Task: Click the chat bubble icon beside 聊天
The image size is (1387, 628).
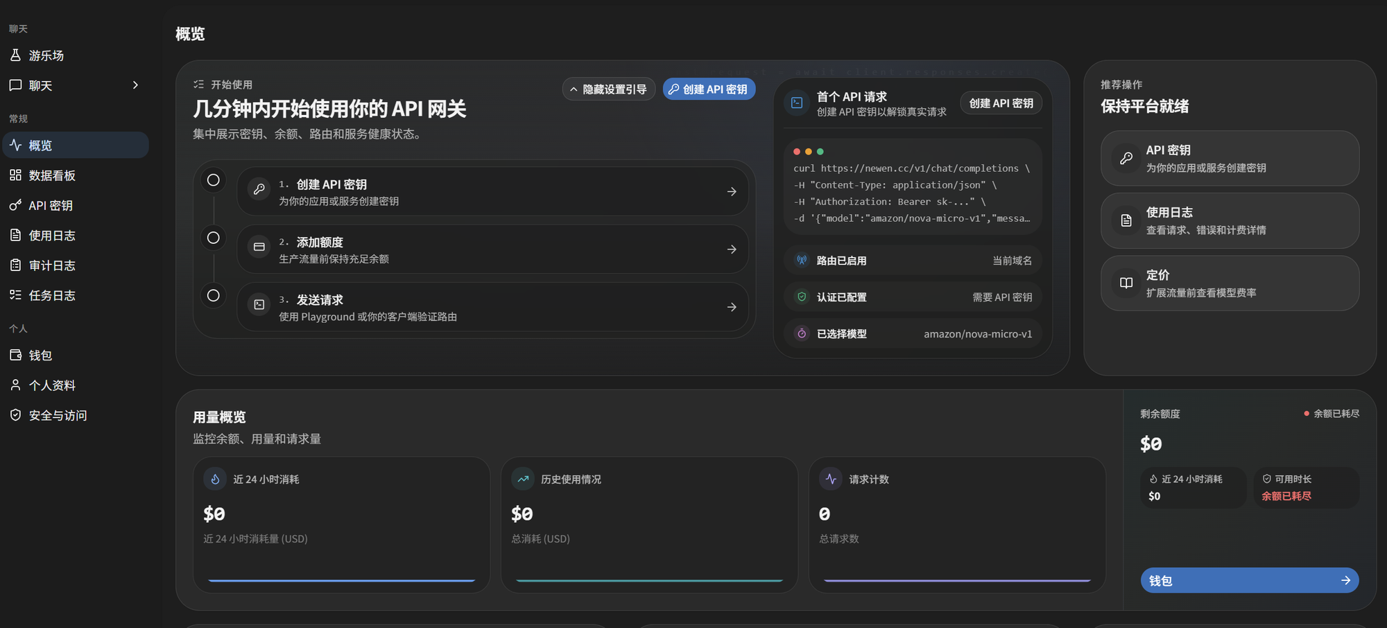Action: click(x=15, y=85)
